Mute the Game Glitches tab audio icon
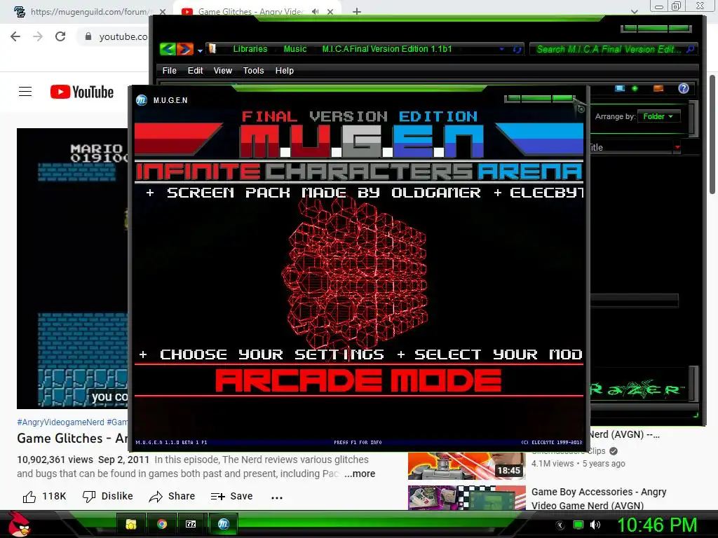 [315, 11]
